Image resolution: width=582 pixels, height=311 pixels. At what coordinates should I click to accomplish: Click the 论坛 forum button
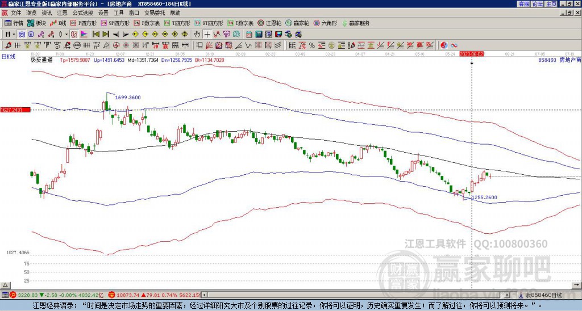point(538,4)
